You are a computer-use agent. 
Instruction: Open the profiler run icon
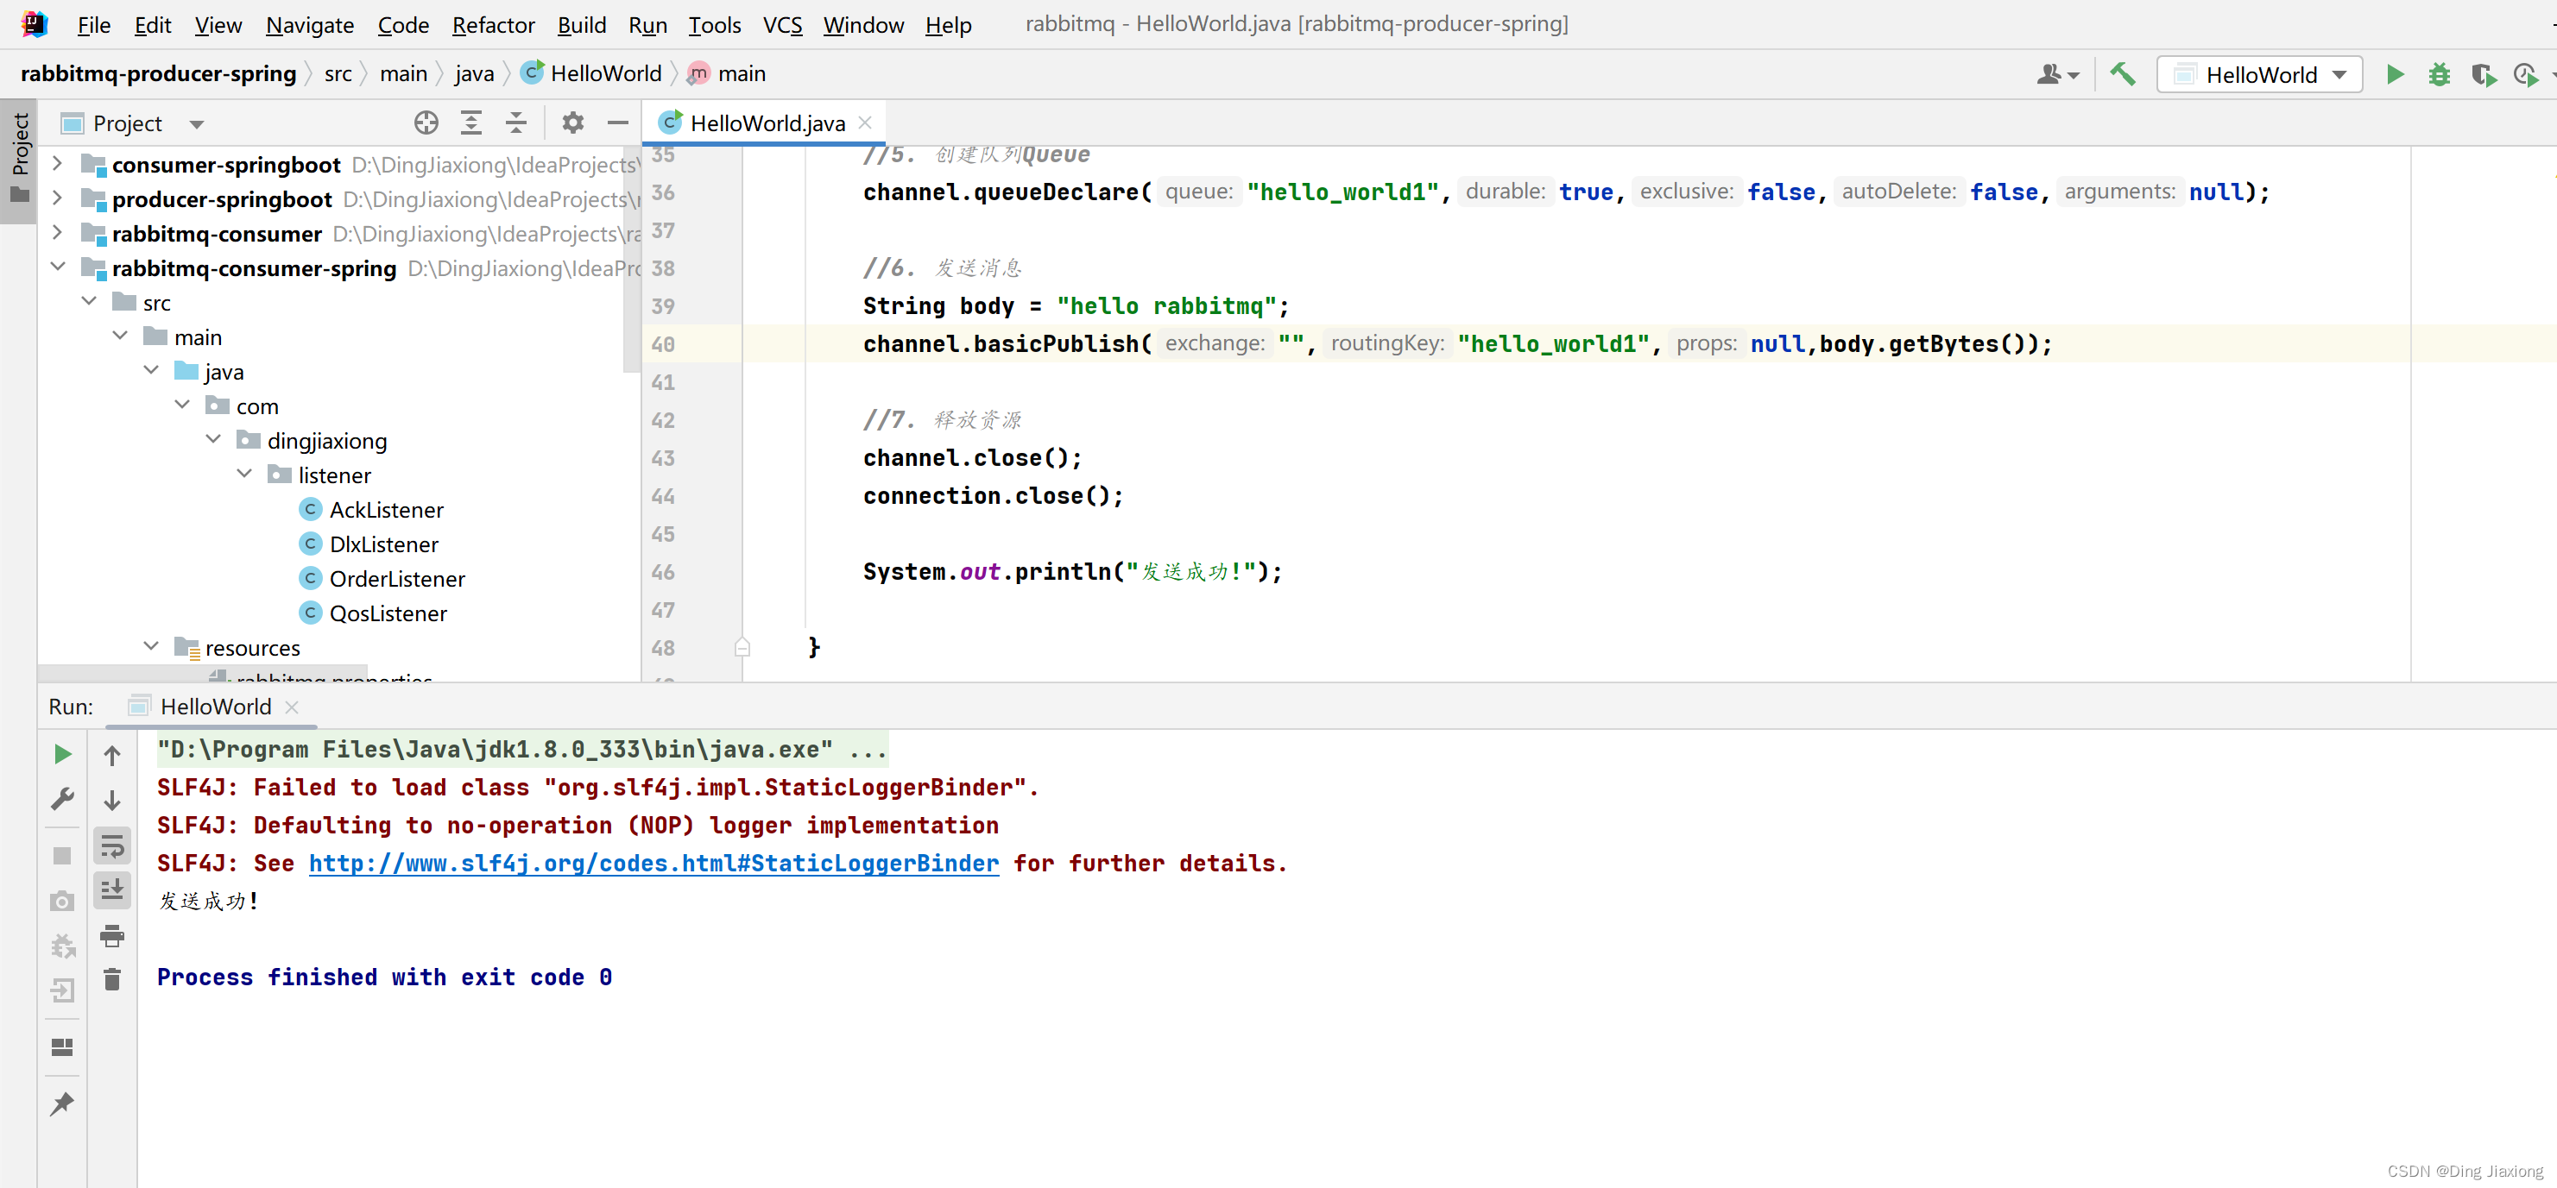[2526, 74]
